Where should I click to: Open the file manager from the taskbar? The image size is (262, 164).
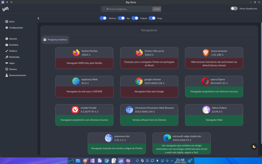[x=78, y=161]
